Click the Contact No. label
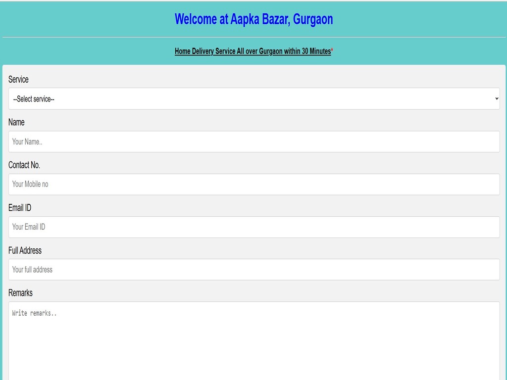This screenshot has width=507, height=380. pyautogui.click(x=24, y=165)
